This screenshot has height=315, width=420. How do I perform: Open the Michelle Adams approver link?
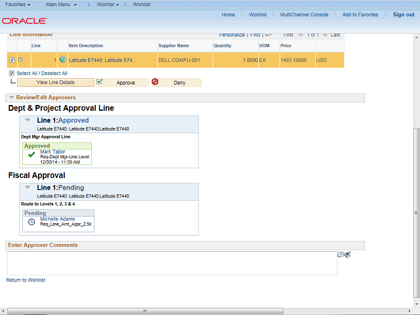pyautogui.click(x=58, y=219)
